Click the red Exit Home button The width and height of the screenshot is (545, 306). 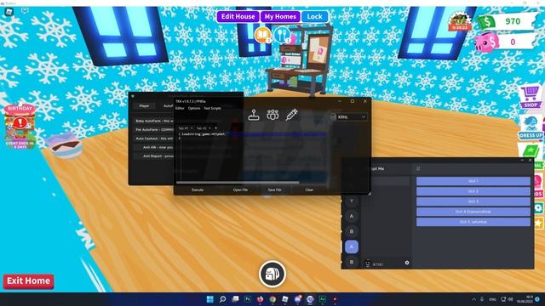pyautogui.click(x=28, y=280)
